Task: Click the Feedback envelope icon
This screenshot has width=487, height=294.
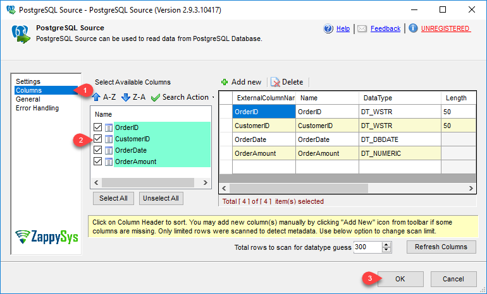Action: coord(362,29)
